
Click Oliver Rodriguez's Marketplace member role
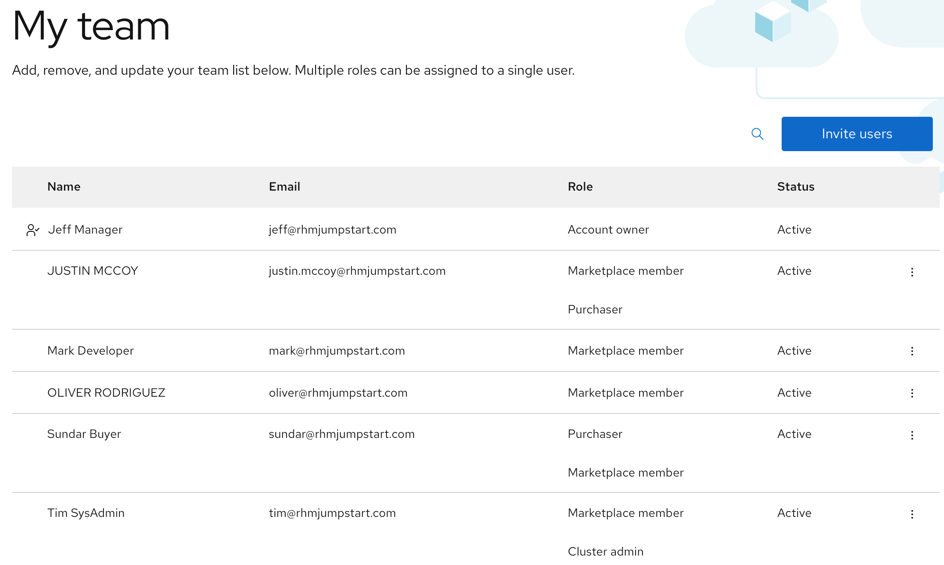(x=626, y=393)
